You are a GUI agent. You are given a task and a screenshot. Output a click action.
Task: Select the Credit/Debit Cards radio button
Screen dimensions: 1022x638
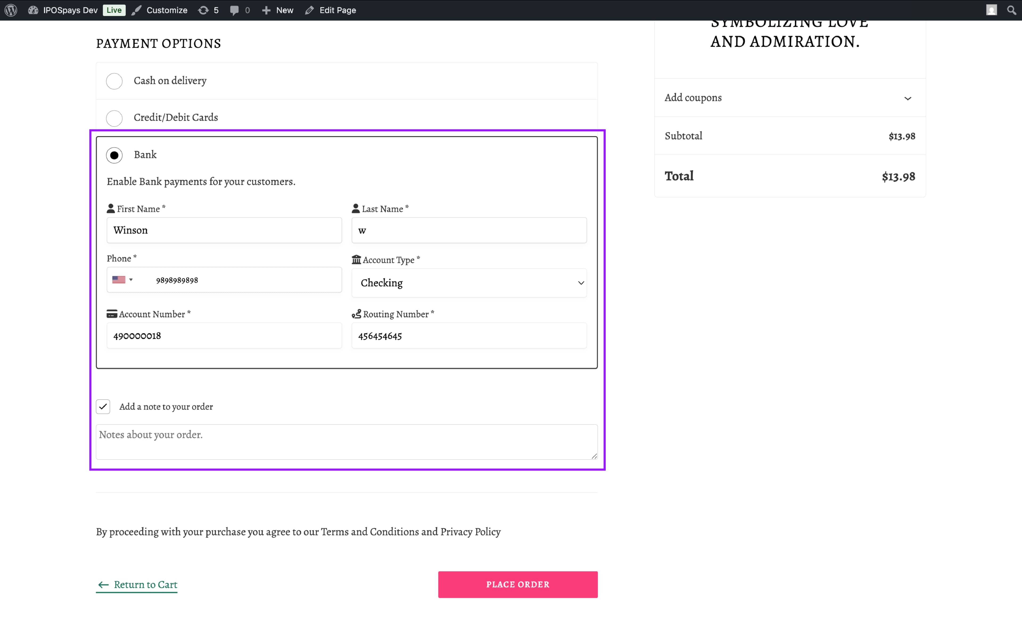click(x=114, y=118)
